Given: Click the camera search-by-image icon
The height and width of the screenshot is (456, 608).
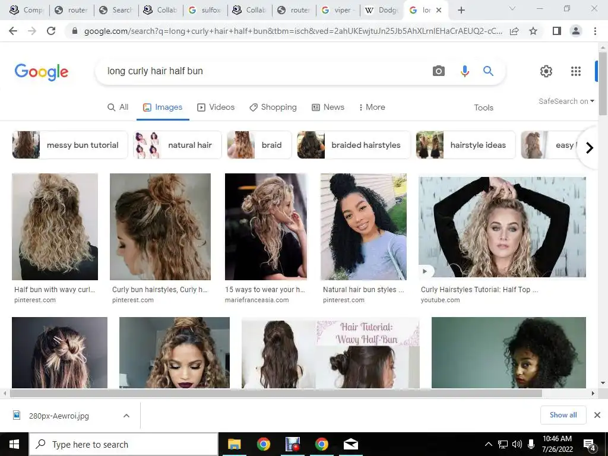Looking at the screenshot, I should click(439, 71).
